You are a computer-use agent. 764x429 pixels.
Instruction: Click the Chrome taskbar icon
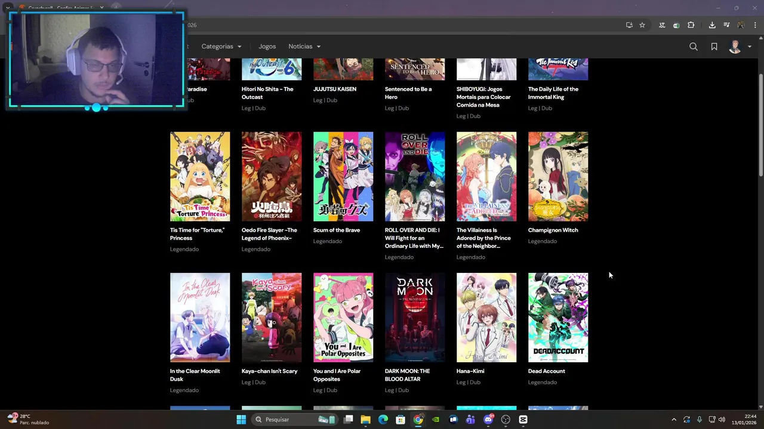[x=418, y=419]
